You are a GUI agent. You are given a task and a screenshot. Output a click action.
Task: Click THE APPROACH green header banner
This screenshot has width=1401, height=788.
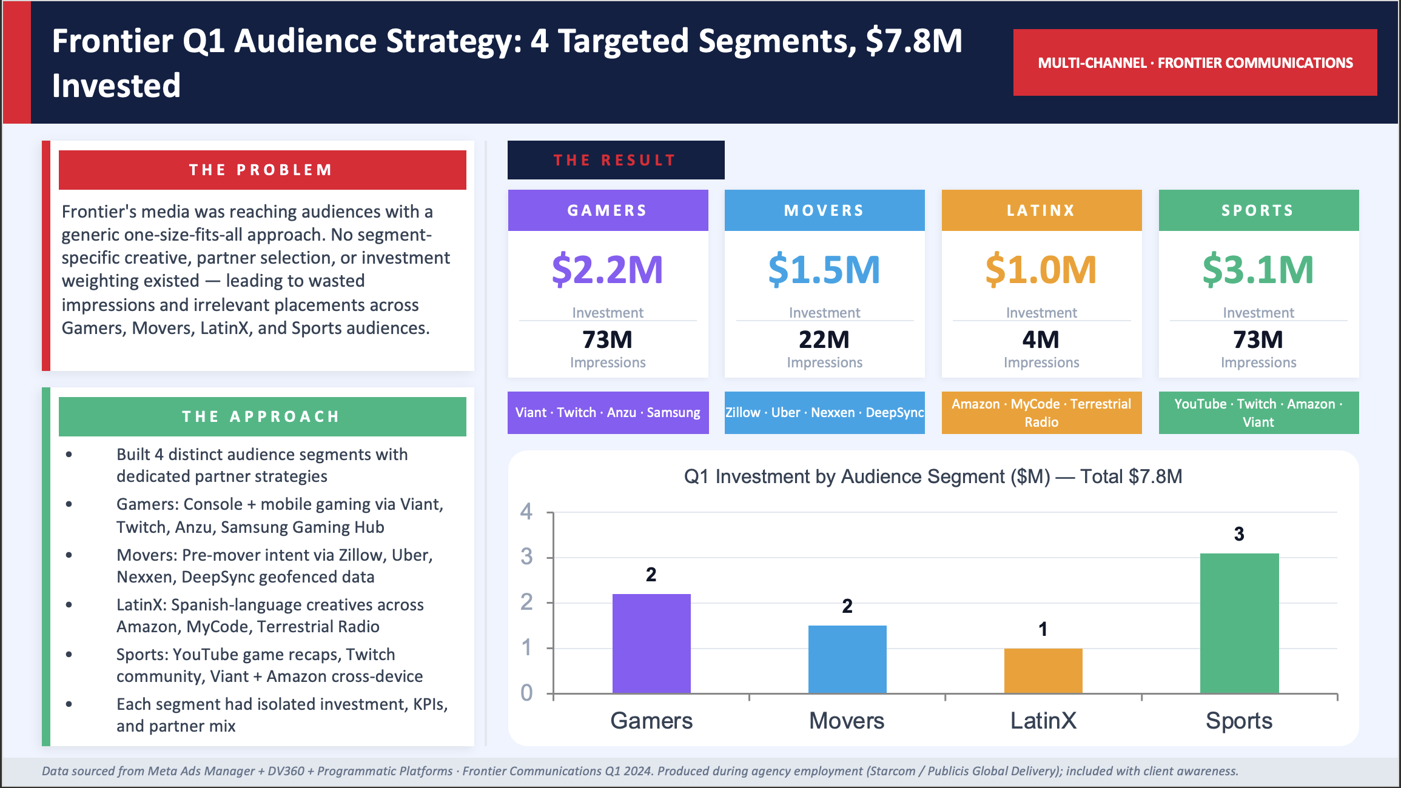click(262, 416)
